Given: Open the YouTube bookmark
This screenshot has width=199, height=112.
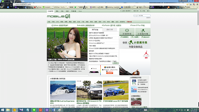Looking at the screenshot, I should (38, 7).
